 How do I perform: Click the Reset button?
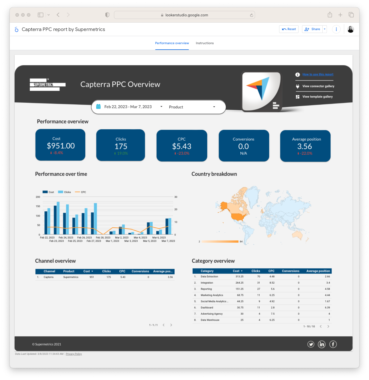(x=289, y=29)
